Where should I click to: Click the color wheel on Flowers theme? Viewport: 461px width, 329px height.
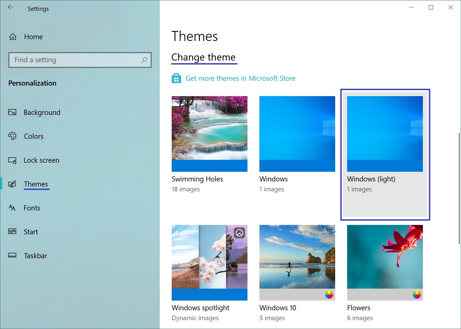point(417,295)
